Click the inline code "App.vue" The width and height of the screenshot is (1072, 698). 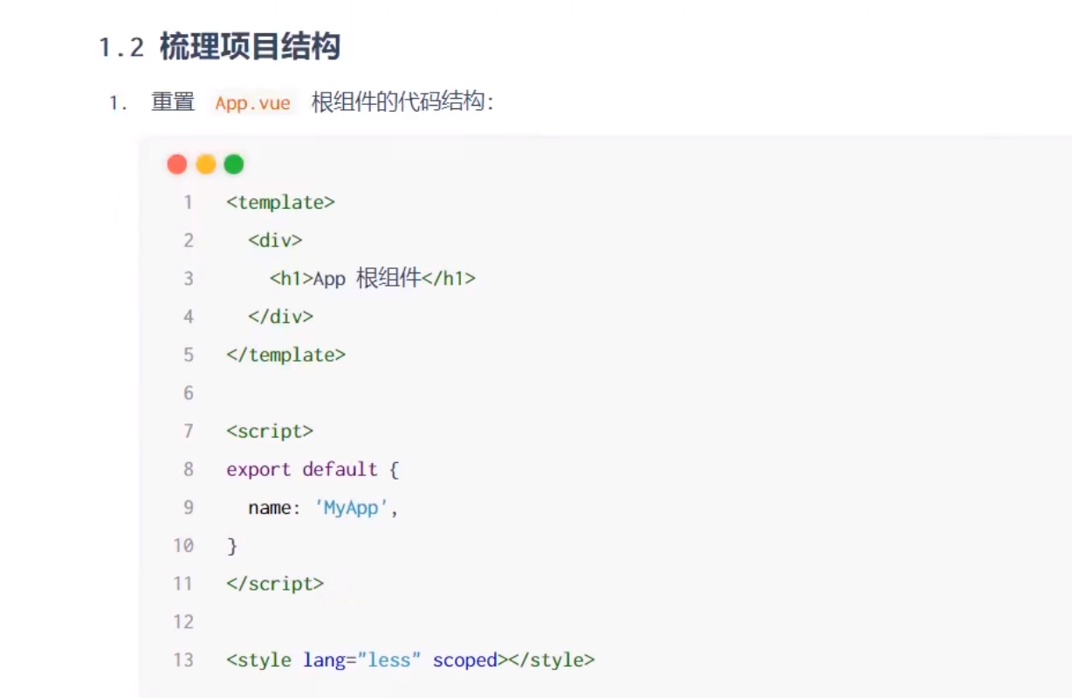[x=253, y=102]
